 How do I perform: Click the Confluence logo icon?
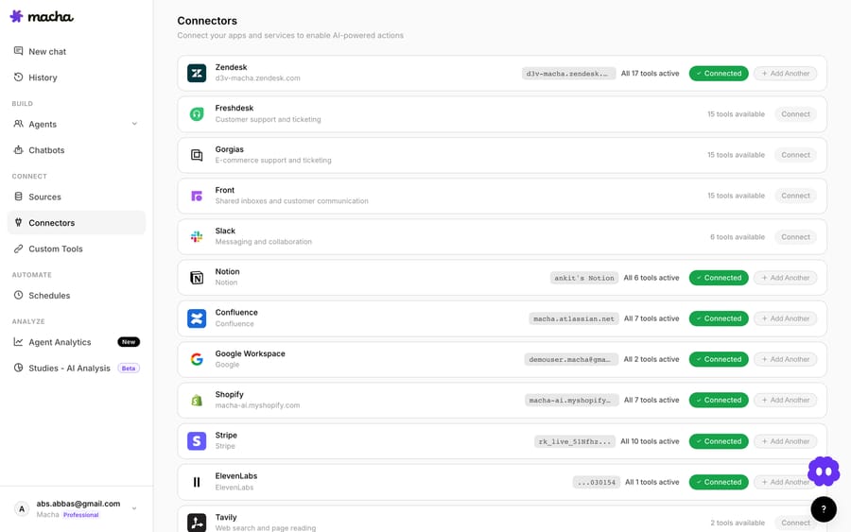point(197,318)
